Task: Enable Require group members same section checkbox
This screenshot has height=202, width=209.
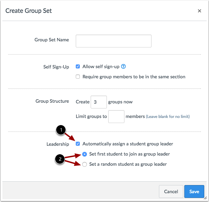Action: point(78,77)
